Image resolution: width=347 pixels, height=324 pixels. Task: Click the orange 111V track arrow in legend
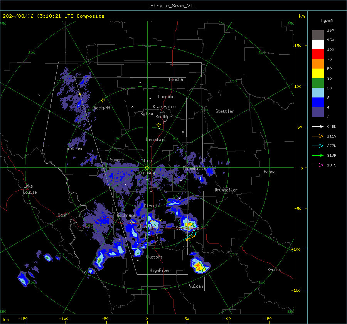tap(318, 136)
